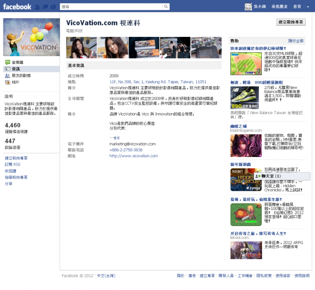Click baseball field ad image
Viewport: 315px width, 290px height.
tap(246, 63)
